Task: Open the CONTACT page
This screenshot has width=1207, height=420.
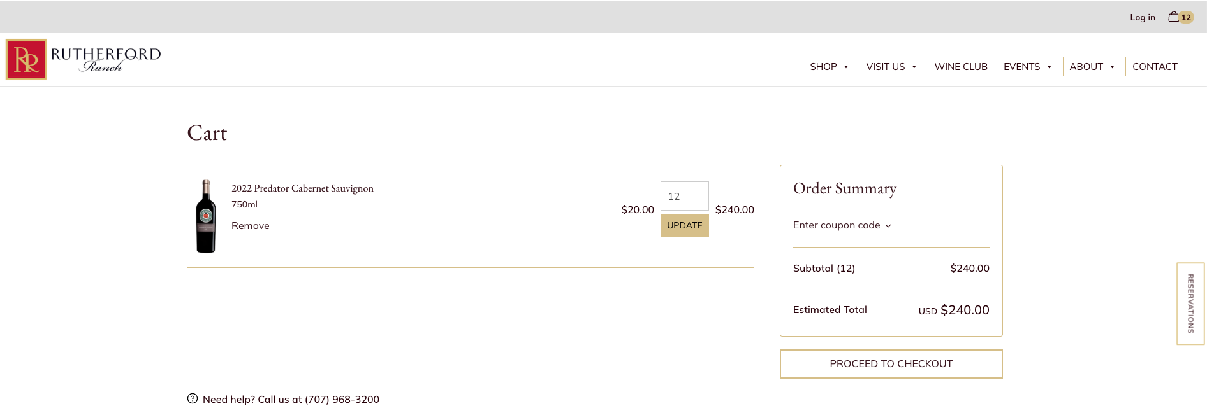Action: point(1155,67)
